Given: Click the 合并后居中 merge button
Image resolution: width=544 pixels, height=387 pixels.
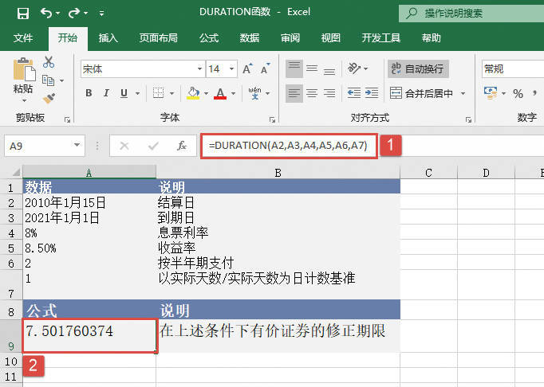Looking at the screenshot, I should click(x=423, y=93).
